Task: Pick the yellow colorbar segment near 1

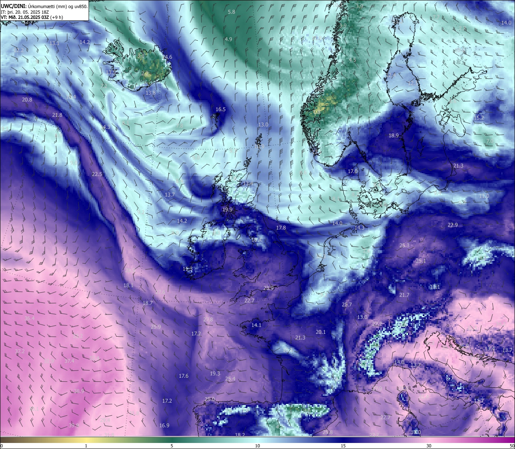Action: point(86,440)
